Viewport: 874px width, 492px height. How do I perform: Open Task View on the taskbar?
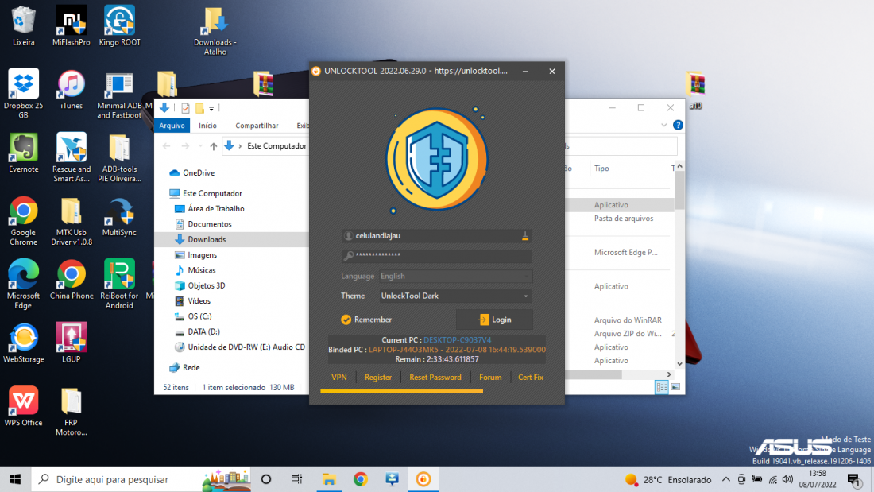pos(296,479)
